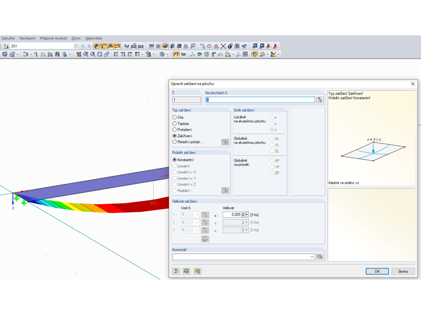Click multi-node pick button below node rows

(x=205, y=239)
